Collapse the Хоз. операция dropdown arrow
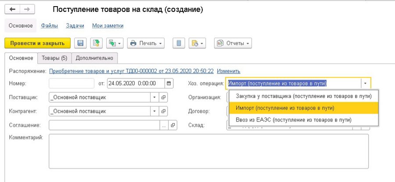The image size is (395, 182). [365, 84]
